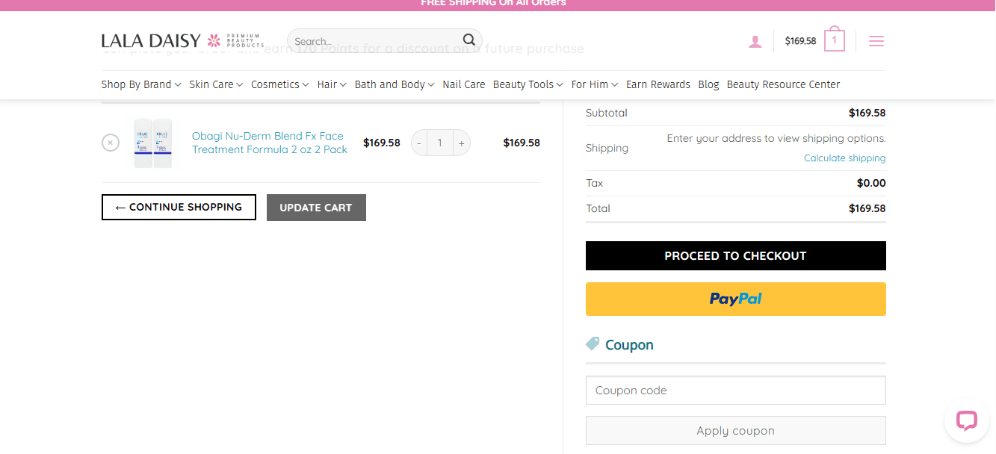This screenshot has height=454, width=996.
Task: Expand Bath and Body menu
Action: point(395,84)
